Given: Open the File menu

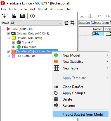Looking at the screenshot, I should [x=4, y=9].
